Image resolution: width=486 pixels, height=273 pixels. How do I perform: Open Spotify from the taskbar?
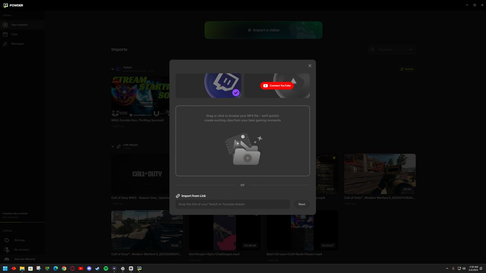coord(106,268)
